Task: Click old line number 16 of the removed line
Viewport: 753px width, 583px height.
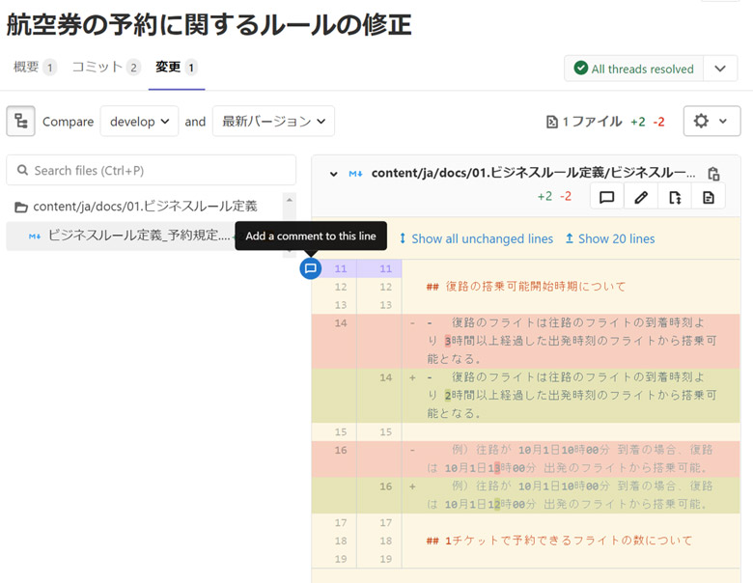Action: [341, 450]
